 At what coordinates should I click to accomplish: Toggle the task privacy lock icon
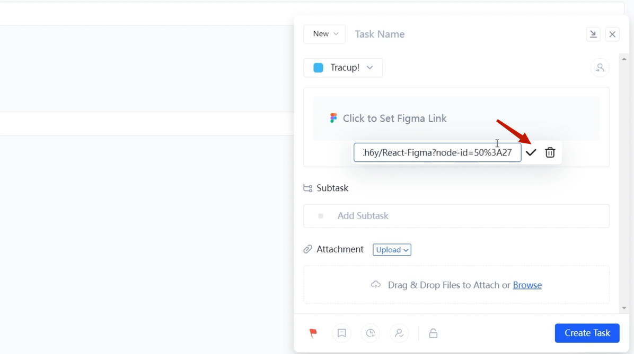433,333
